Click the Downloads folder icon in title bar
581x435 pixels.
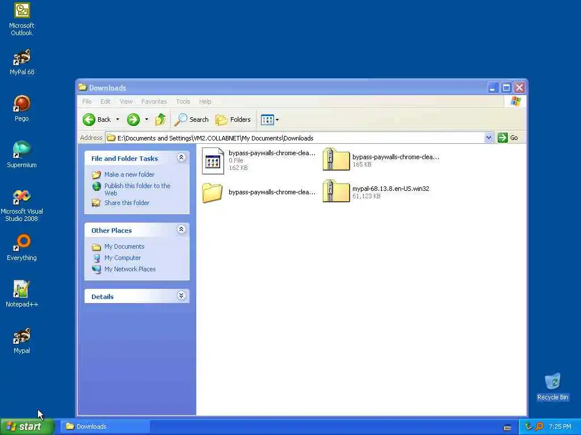point(83,87)
